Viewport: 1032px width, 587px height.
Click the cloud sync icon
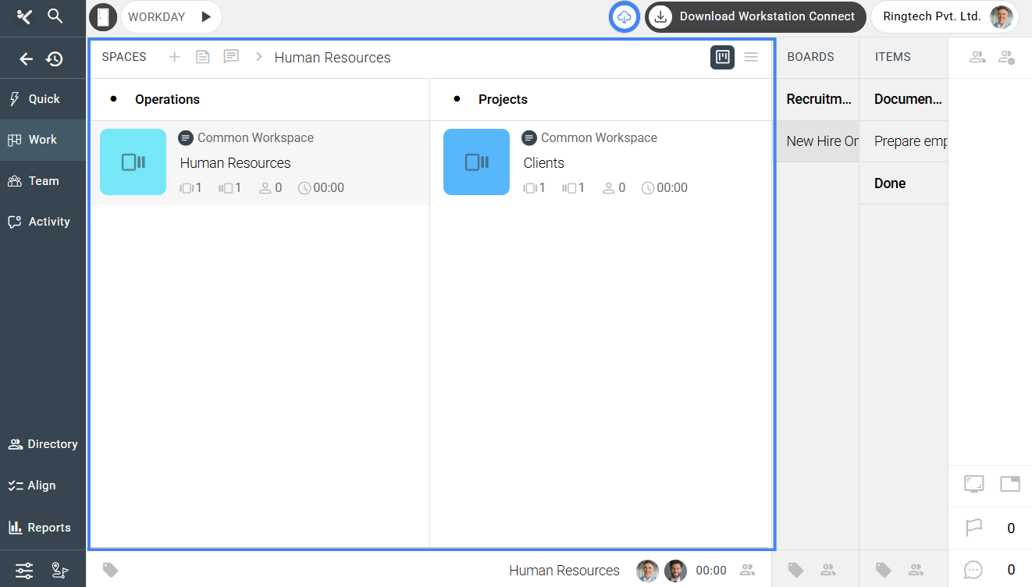pyautogui.click(x=624, y=16)
